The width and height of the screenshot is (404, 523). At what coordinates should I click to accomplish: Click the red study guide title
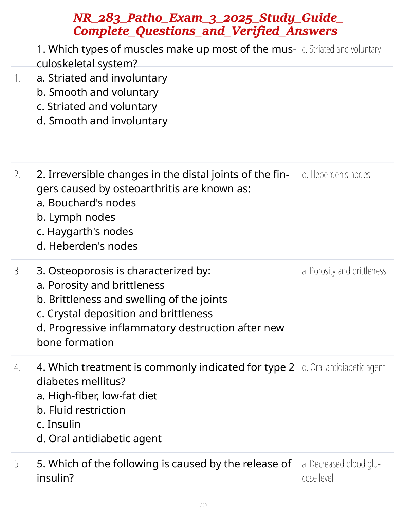[207, 24]
